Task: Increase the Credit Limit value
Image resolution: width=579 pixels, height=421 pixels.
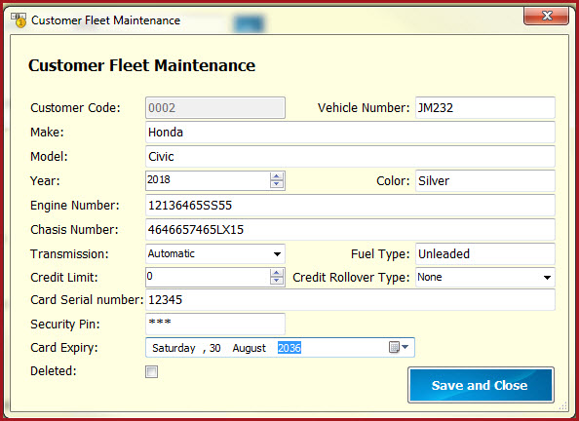Action: point(277,273)
